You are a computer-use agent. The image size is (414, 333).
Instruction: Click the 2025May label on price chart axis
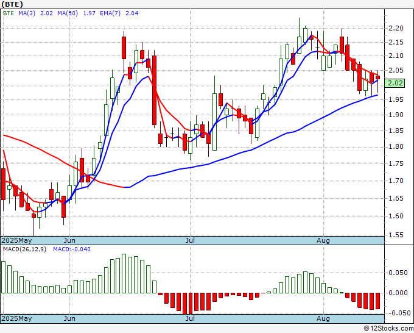pos(16,240)
